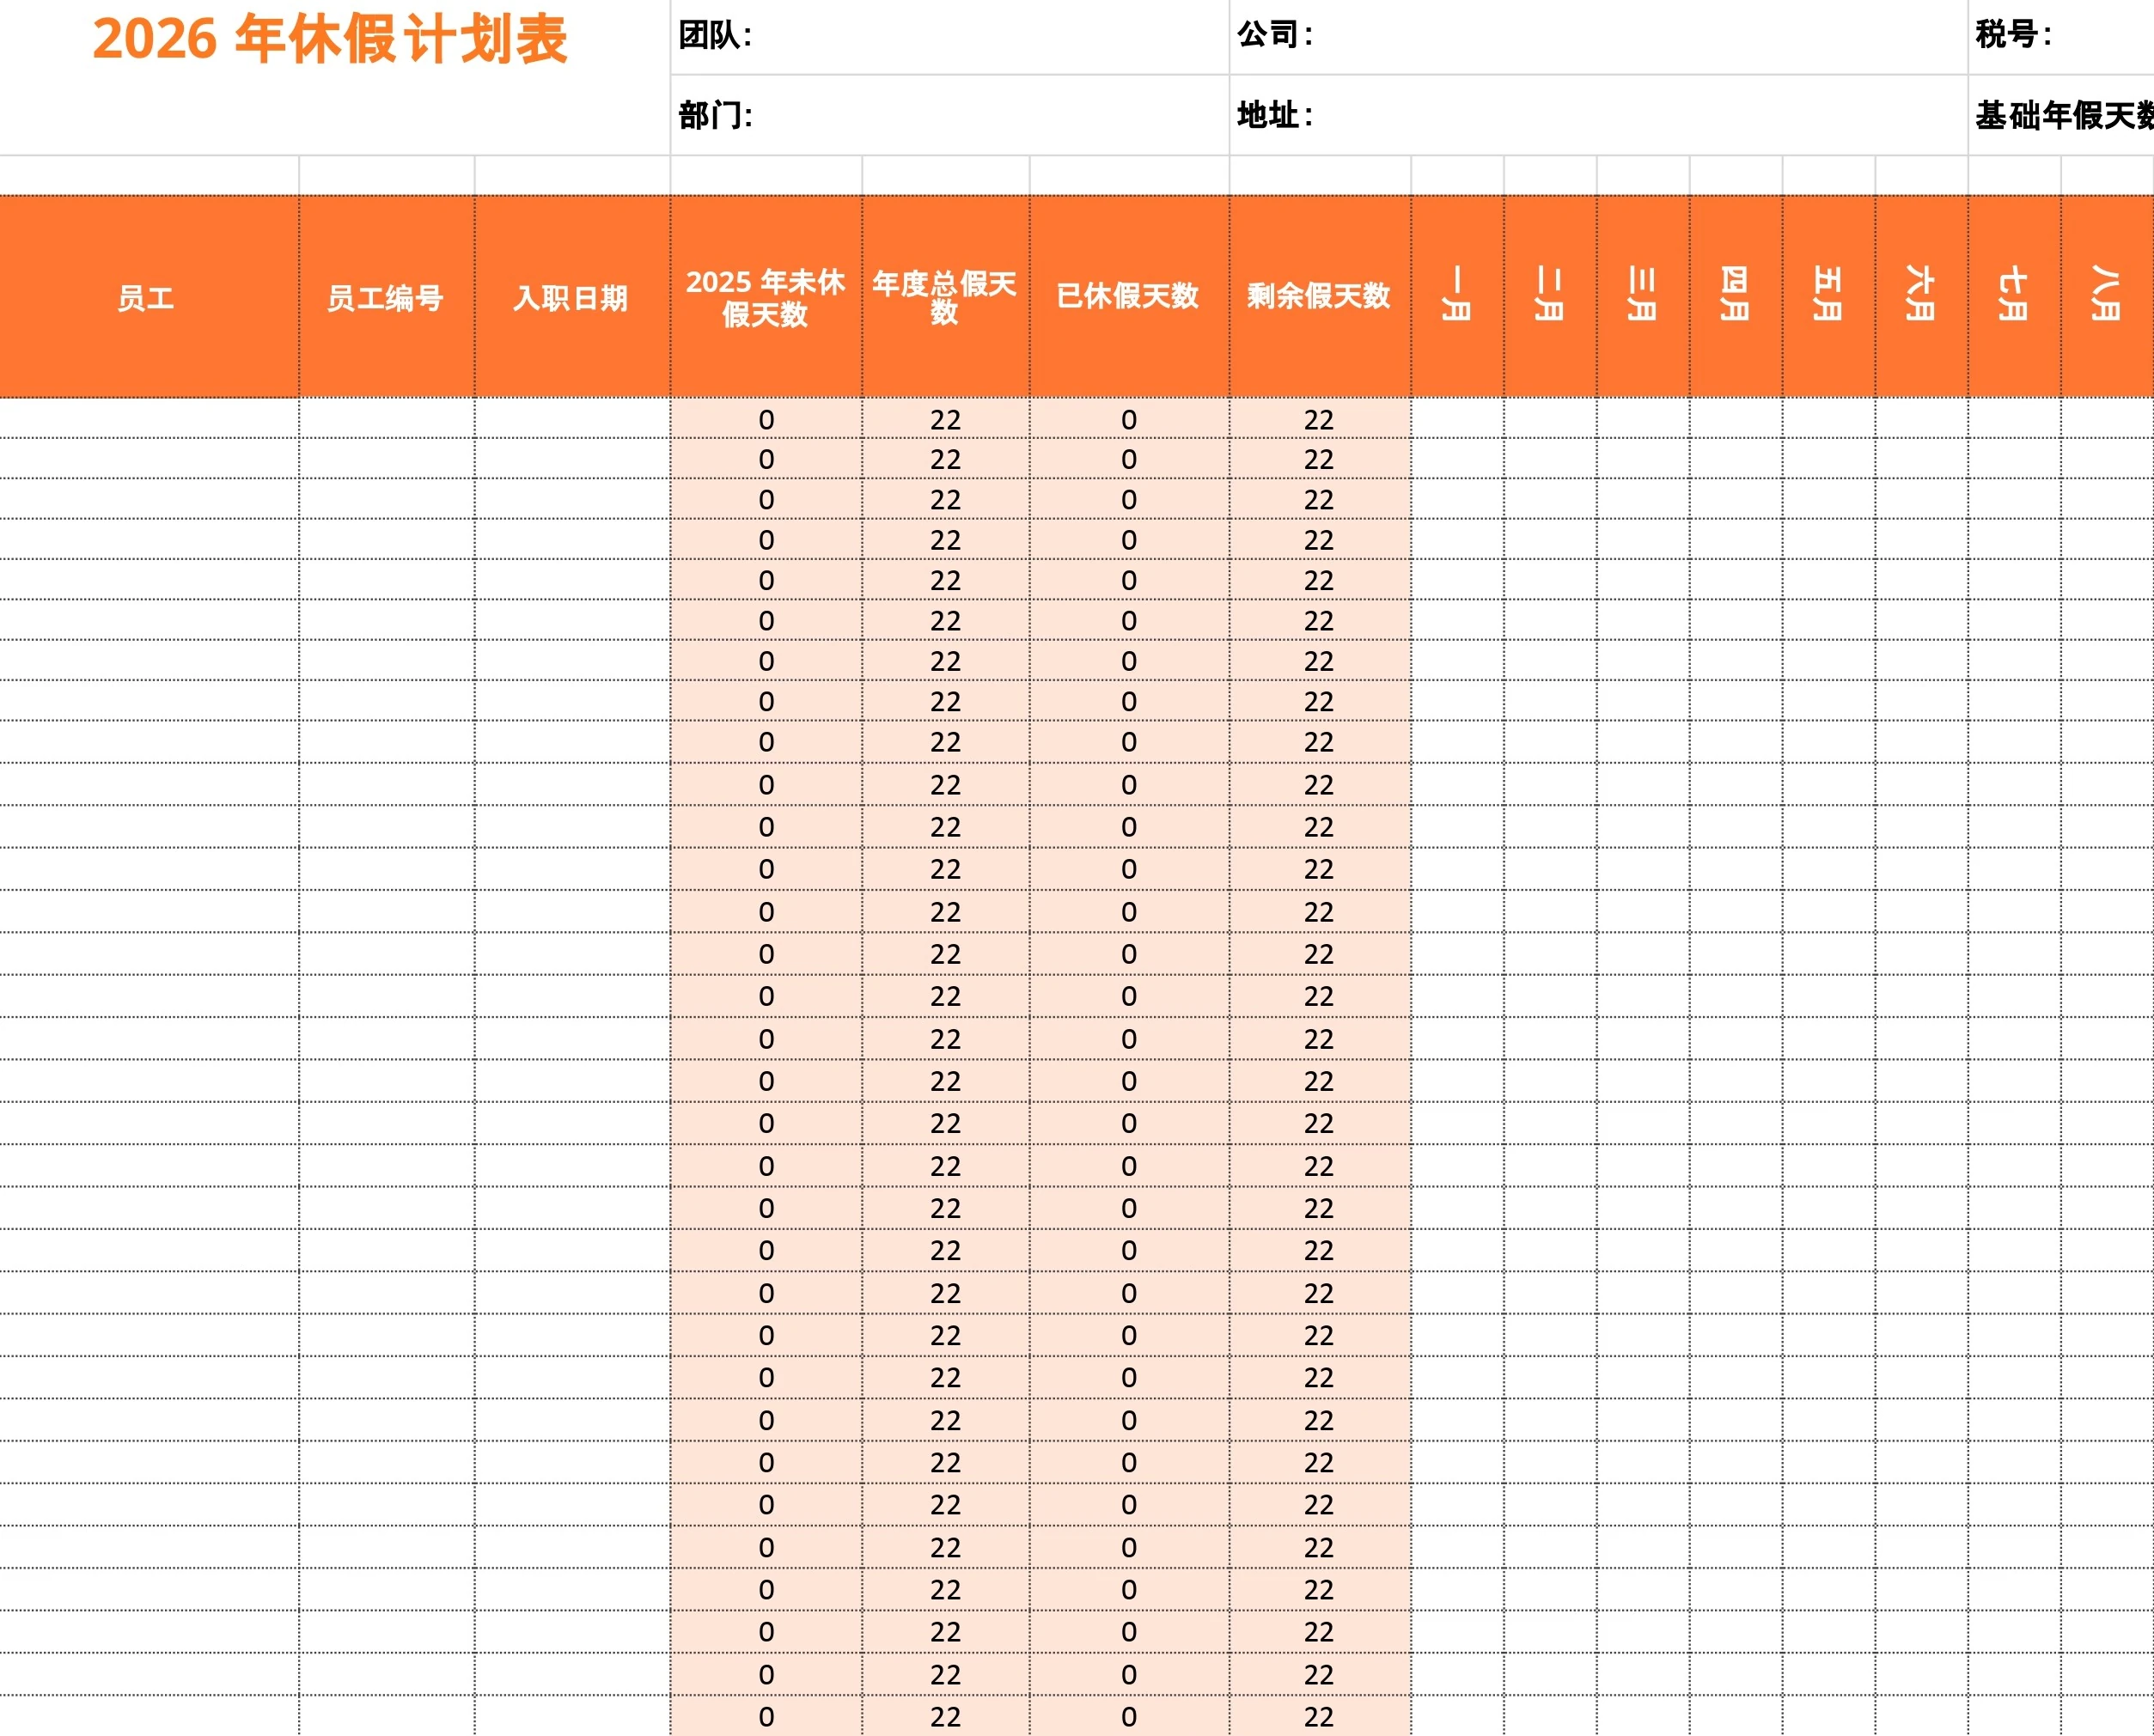Select the 三月 month header
Screen dimensions: 2154x1736
click(1643, 297)
